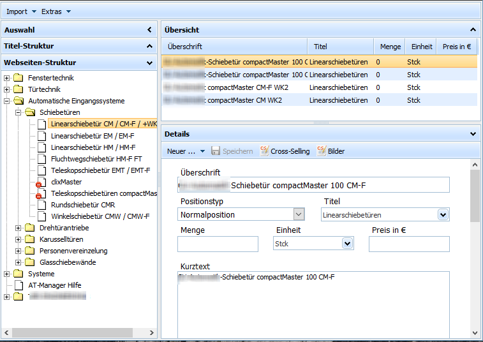Collapse the Auswahl panel
The image size is (483, 342).
click(x=149, y=30)
